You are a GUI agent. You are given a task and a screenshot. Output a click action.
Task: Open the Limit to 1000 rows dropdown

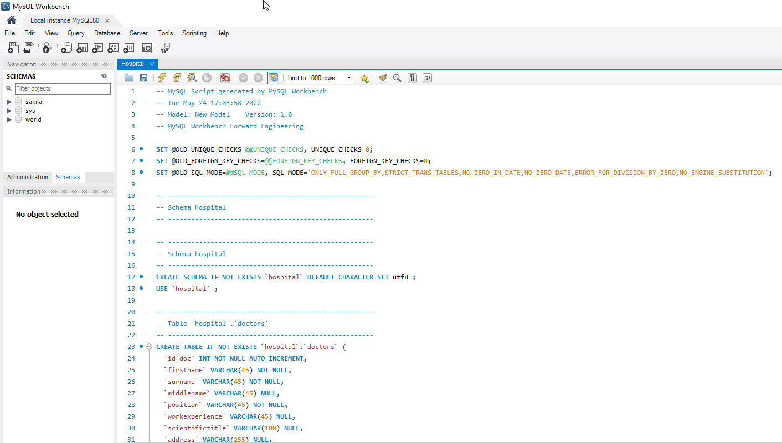pyautogui.click(x=349, y=78)
